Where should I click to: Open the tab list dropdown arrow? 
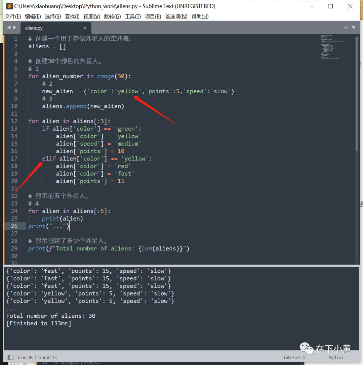click(x=354, y=28)
